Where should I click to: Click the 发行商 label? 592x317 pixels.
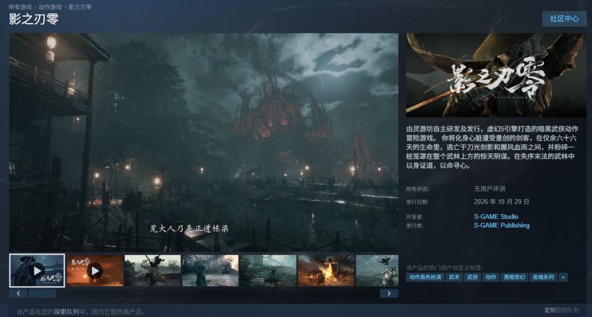414,226
